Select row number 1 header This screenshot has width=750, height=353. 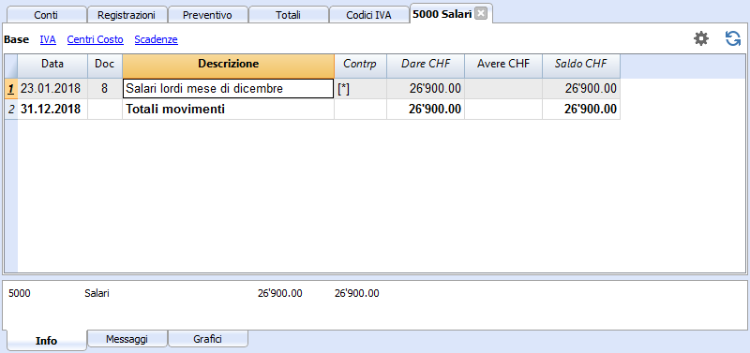(11, 88)
